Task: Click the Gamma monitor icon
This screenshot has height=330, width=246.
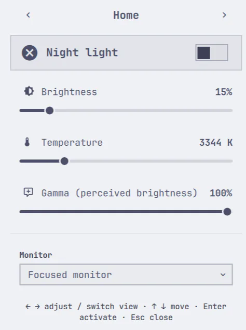Action: pyautogui.click(x=29, y=192)
